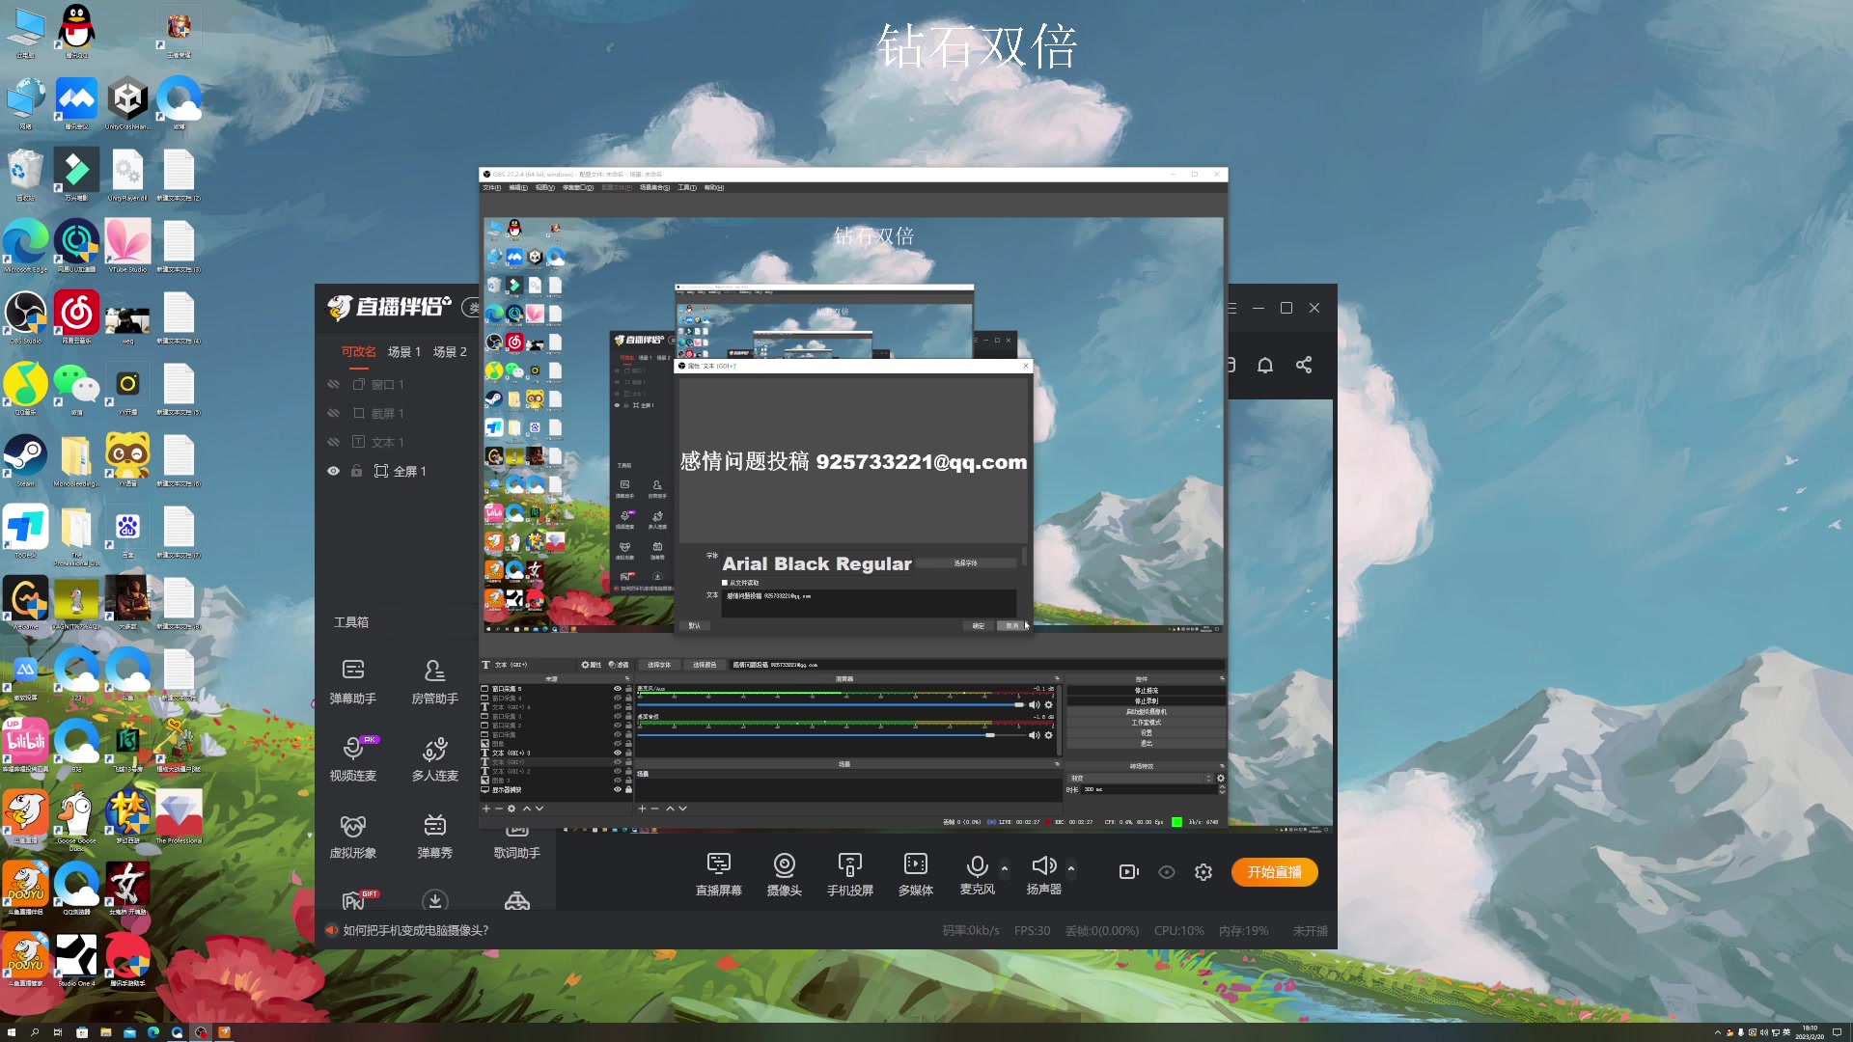Click 取消 button in text dialog
The width and height of the screenshot is (1853, 1042).
(x=1011, y=624)
